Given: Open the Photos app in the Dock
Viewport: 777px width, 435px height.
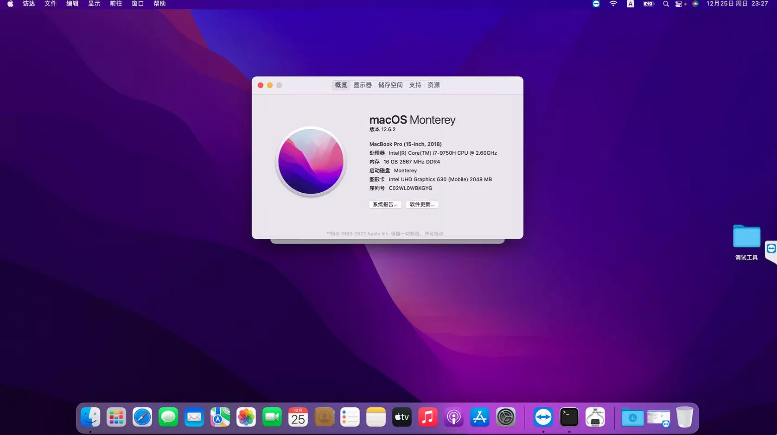Looking at the screenshot, I should pos(246,417).
